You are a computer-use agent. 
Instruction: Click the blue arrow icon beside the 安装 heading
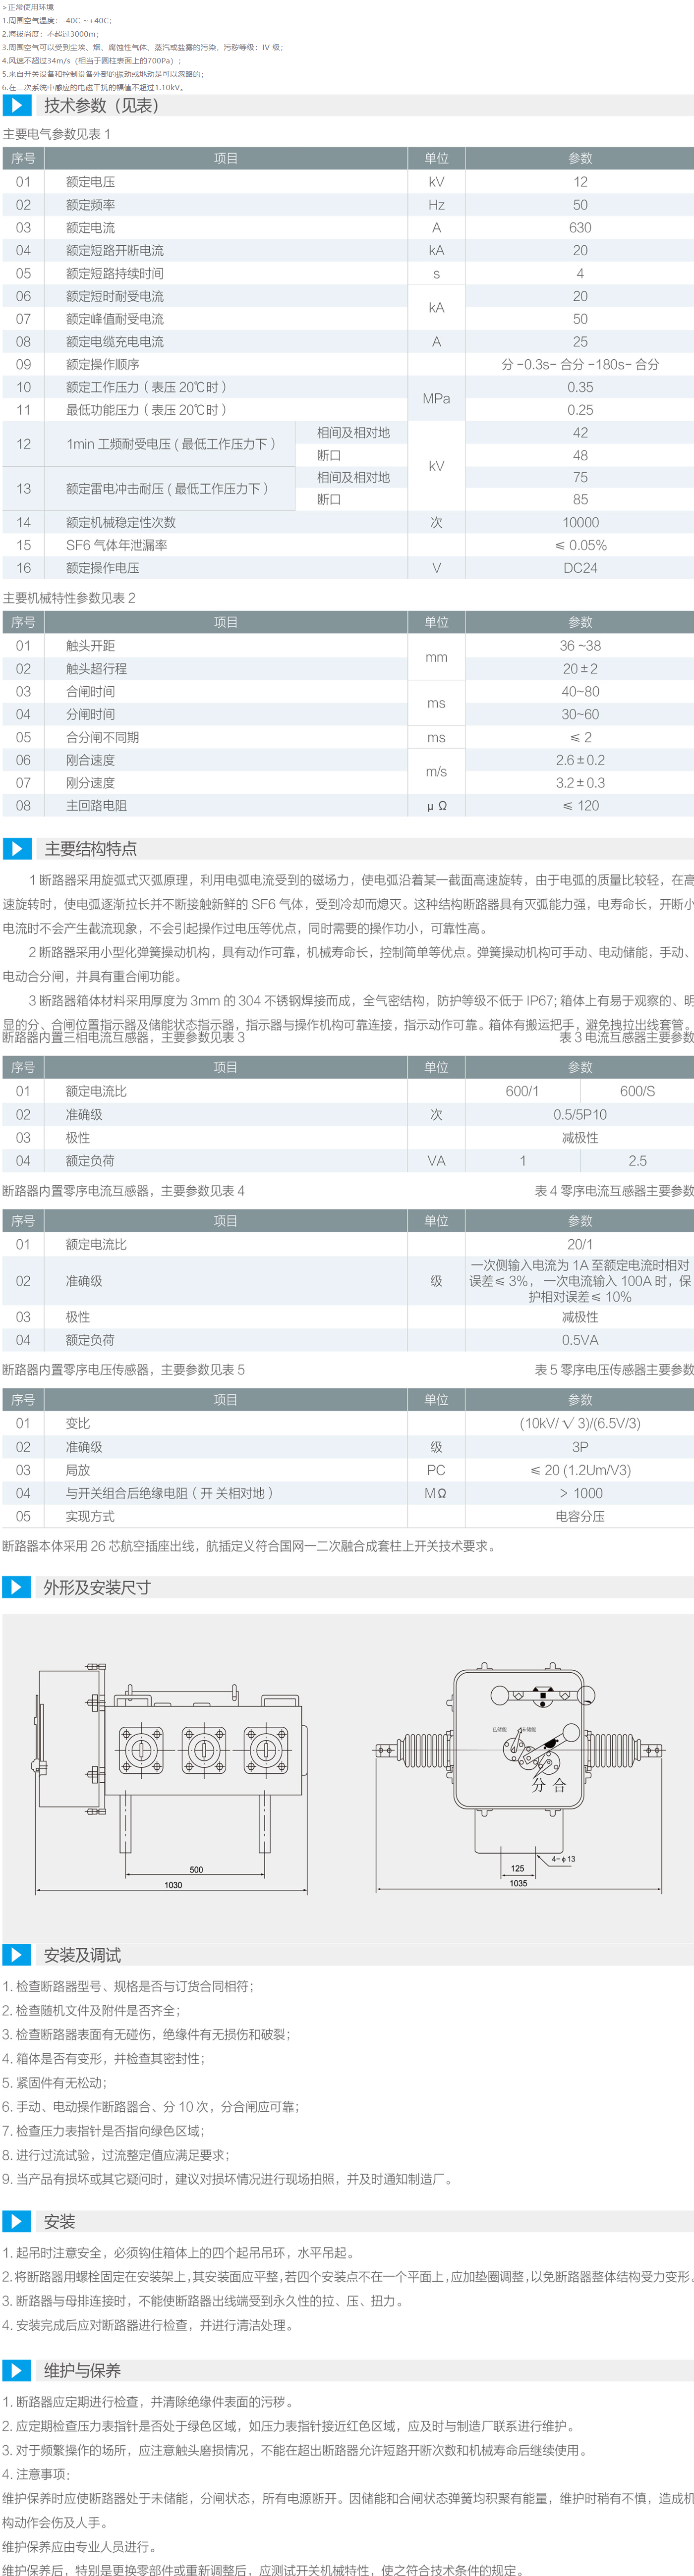tap(17, 2221)
